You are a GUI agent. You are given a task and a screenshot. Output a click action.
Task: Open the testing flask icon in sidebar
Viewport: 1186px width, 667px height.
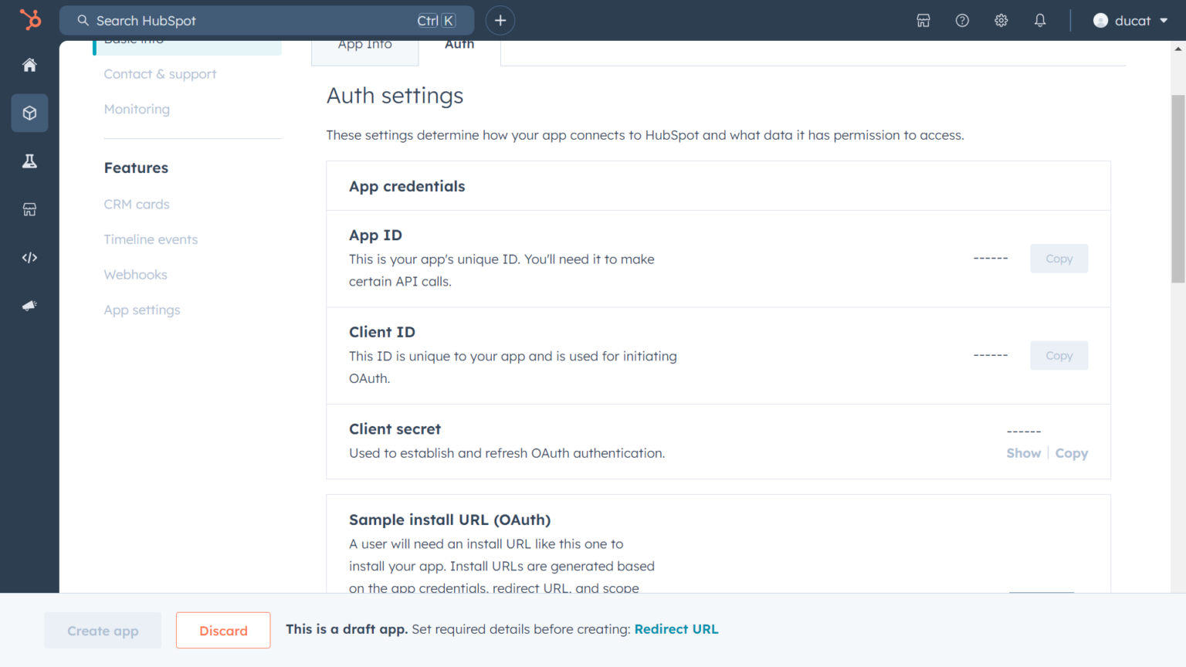coord(29,161)
